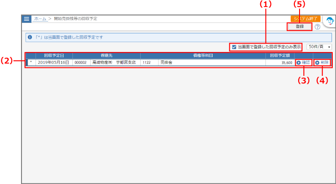Click the info icon in the notice bar
Image resolution: width=336 pixels, height=184 pixels.
[30, 37]
